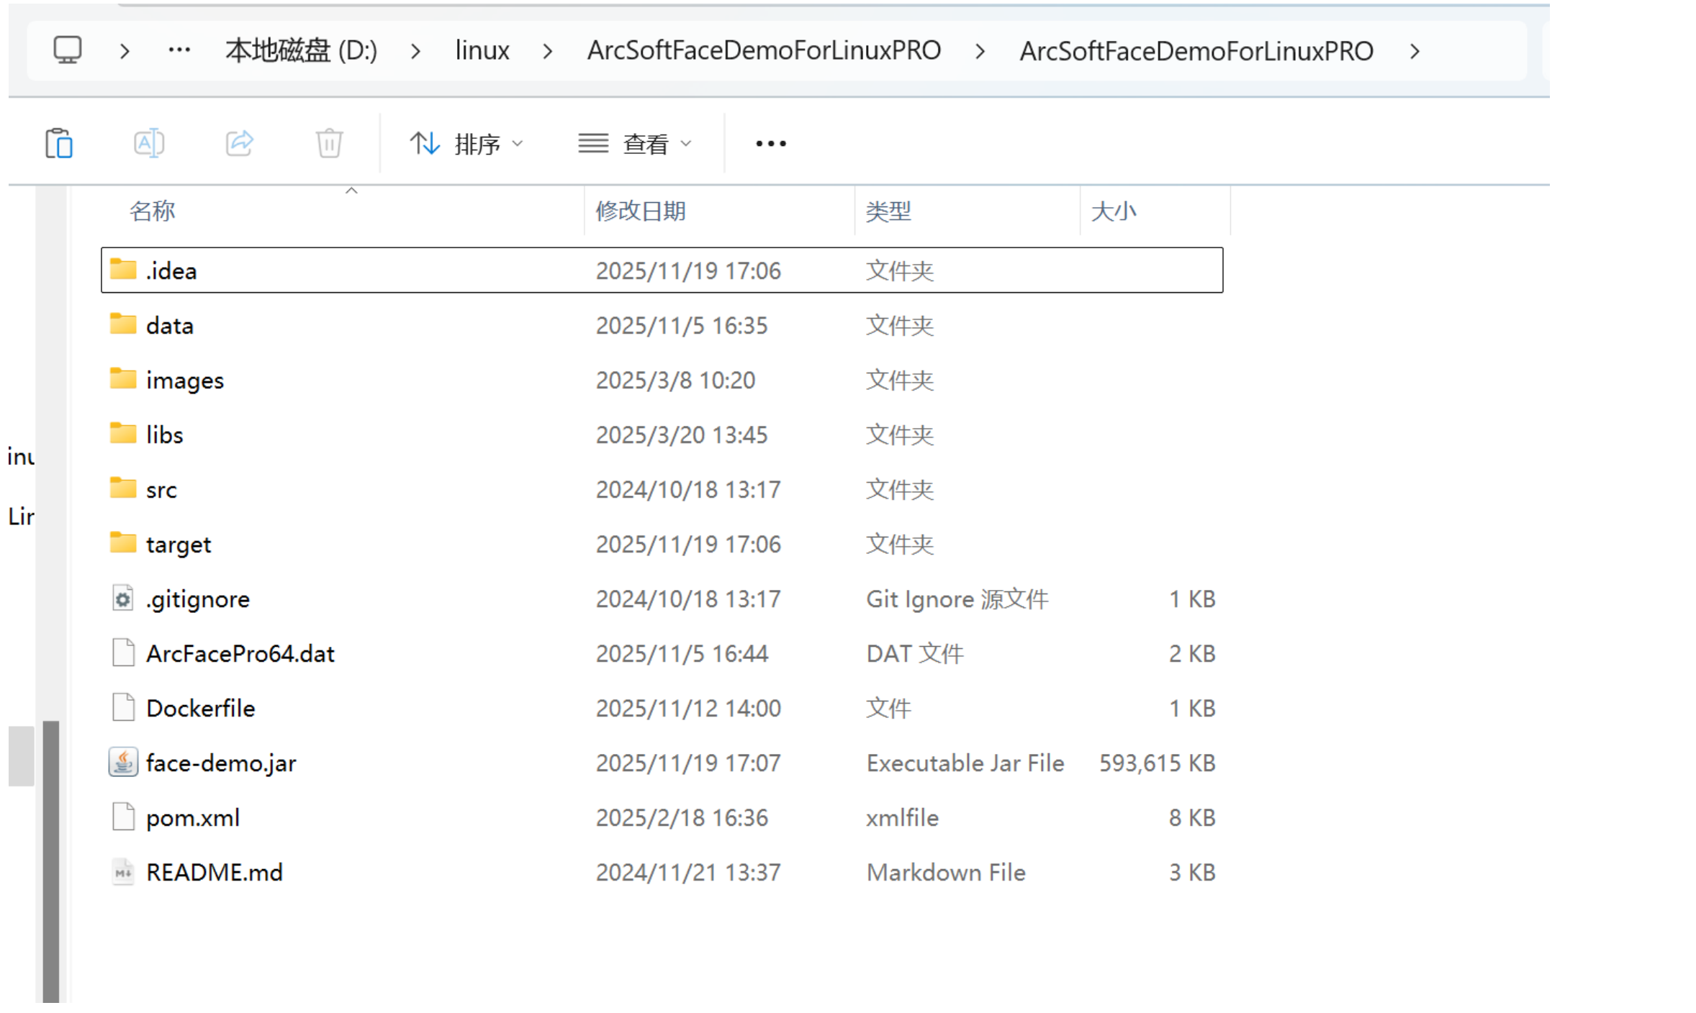Open the Sort (排序) dropdown
Screen dimensions: 1696x1013
coord(466,144)
